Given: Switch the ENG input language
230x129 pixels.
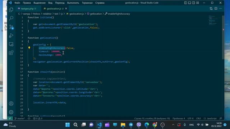Looking at the screenshot, I should (x=192, y=125).
